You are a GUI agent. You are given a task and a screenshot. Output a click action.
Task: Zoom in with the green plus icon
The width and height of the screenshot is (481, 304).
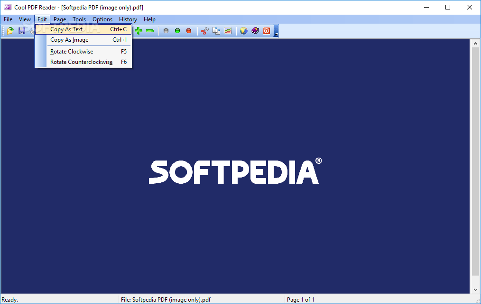click(139, 31)
